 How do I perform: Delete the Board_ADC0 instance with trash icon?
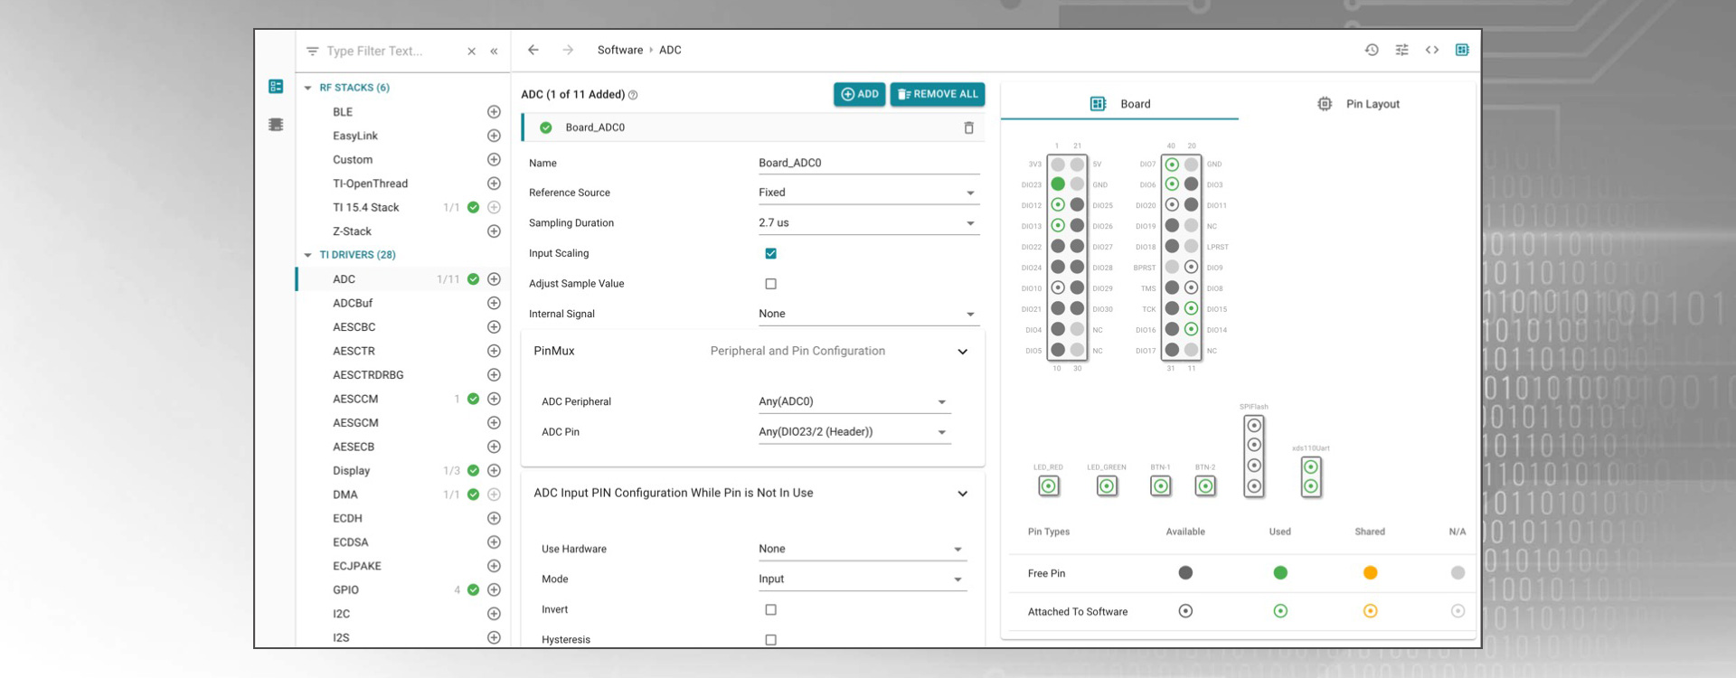pyautogui.click(x=968, y=128)
